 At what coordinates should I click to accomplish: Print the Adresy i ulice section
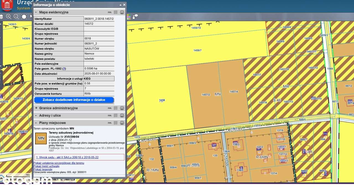tap(122, 116)
